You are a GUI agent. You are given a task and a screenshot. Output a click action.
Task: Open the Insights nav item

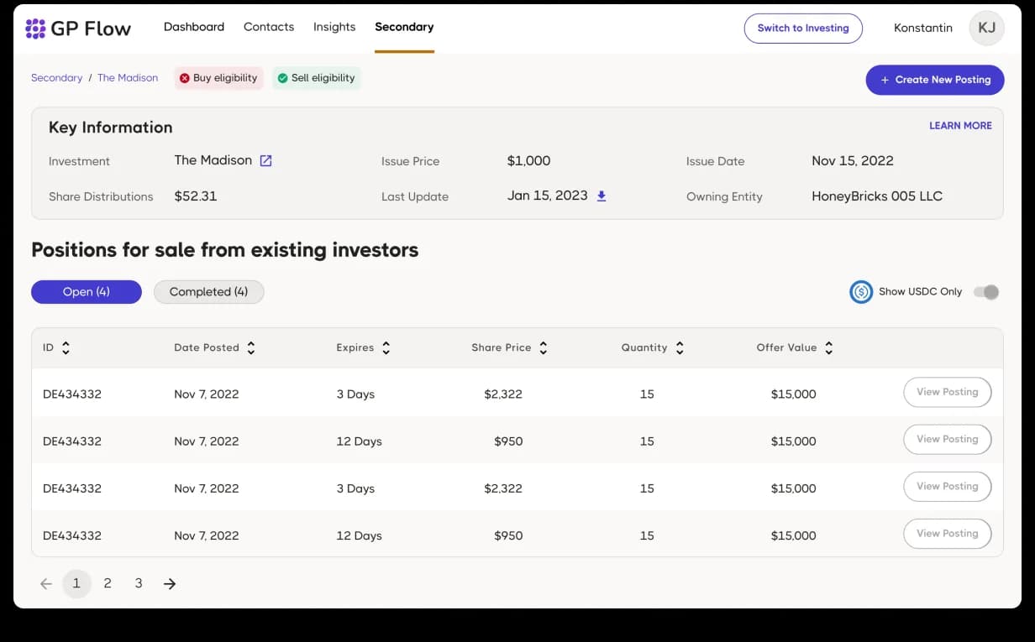[x=334, y=27]
